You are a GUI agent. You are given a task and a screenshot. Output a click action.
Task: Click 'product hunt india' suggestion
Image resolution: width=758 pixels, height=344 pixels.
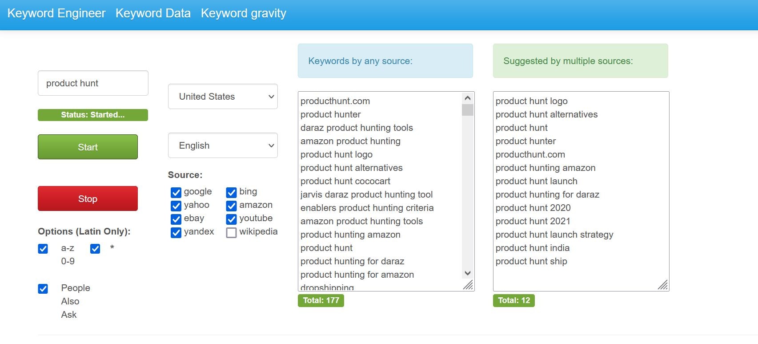pyautogui.click(x=533, y=248)
